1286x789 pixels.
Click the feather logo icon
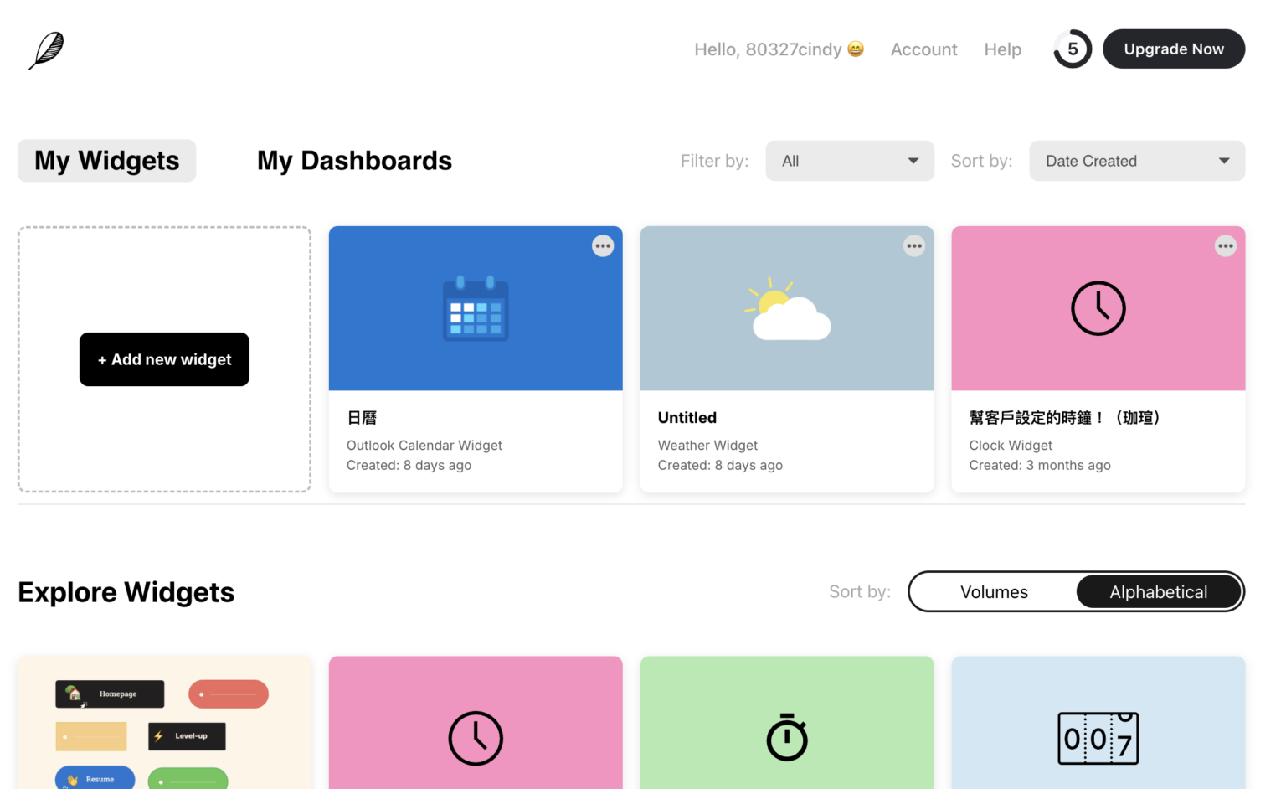tap(46, 50)
